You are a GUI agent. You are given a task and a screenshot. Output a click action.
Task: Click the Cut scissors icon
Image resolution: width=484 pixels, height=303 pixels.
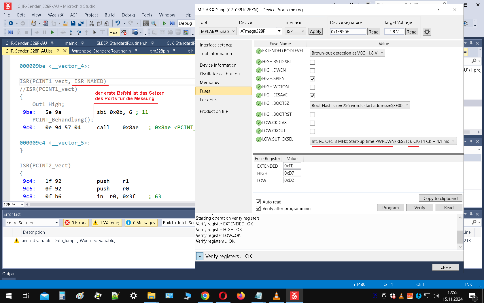[92, 23]
